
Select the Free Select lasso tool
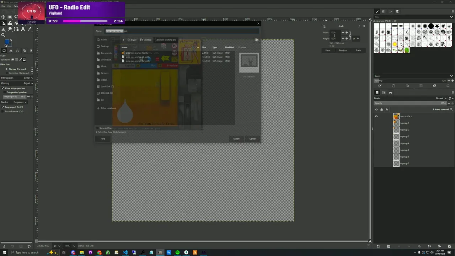click(16, 17)
